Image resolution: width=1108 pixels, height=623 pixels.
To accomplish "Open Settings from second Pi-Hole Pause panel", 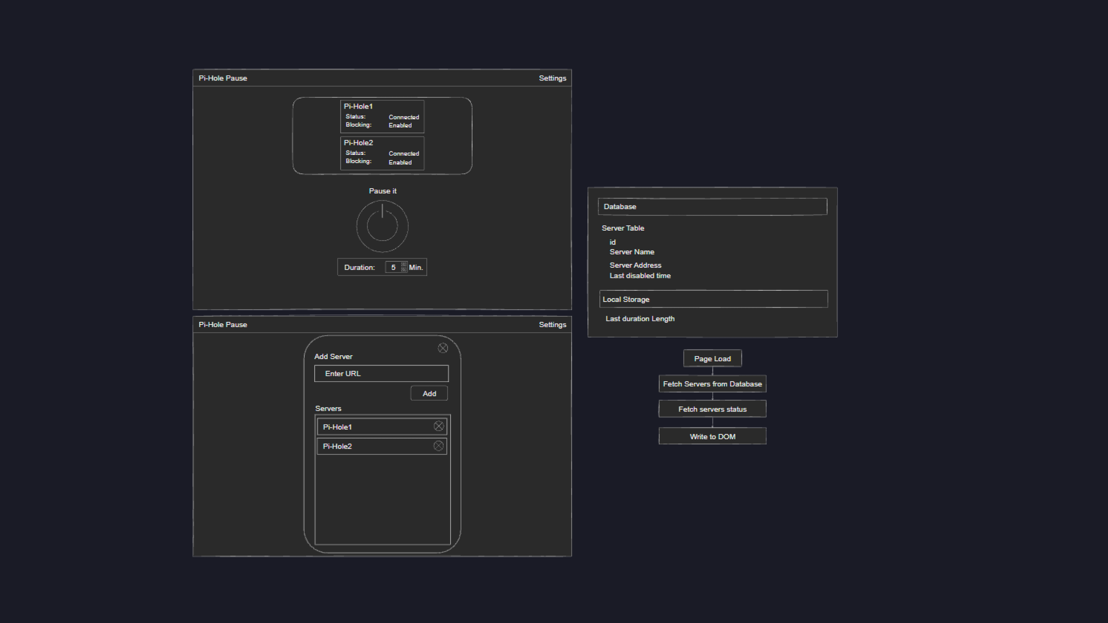I will point(552,324).
